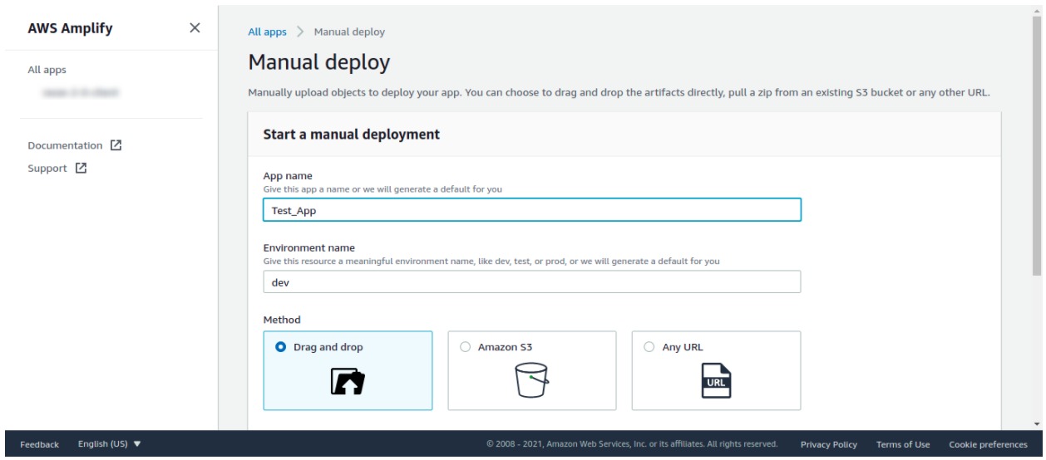The height and width of the screenshot is (460, 1046).
Task: Click the scrollbar down arrow
Action: pyautogui.click(x=1036, y=424)
